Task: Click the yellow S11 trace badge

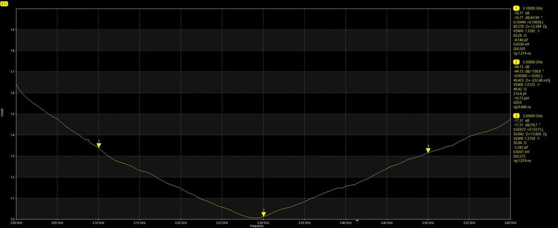Action: pos(4,2)
